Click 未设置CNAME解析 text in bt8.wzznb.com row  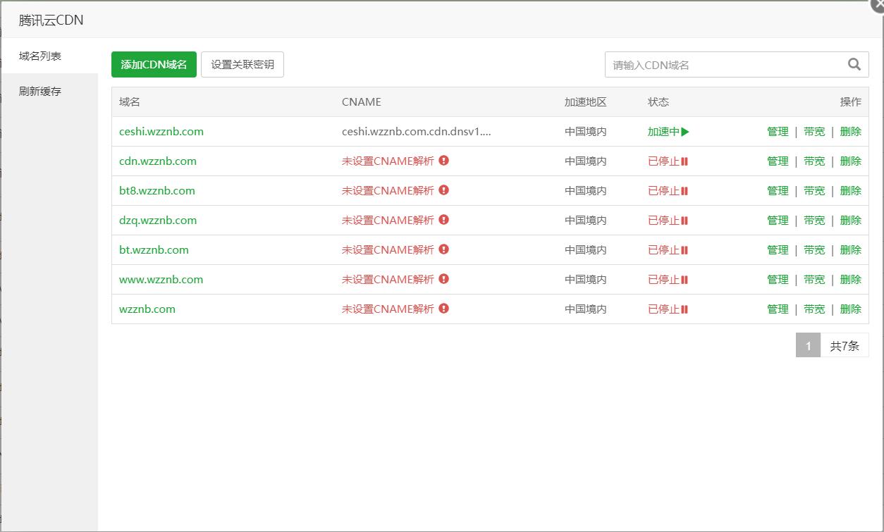[388, 191]
